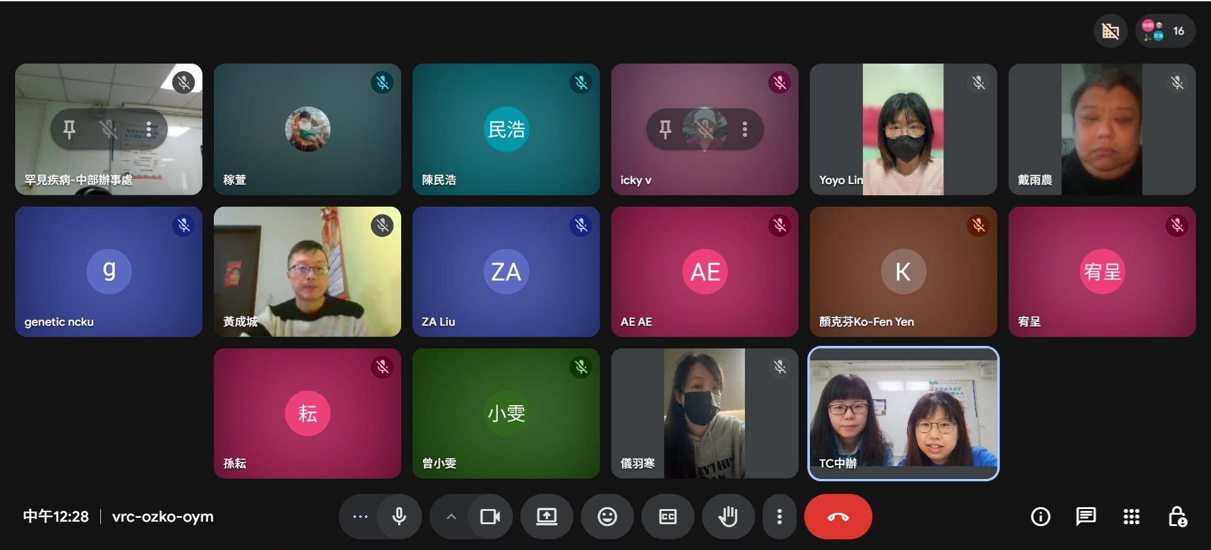Viewport: 1211px width, 550px height.
Task: Open the chat messages panel
Action: coord(1085,517)
